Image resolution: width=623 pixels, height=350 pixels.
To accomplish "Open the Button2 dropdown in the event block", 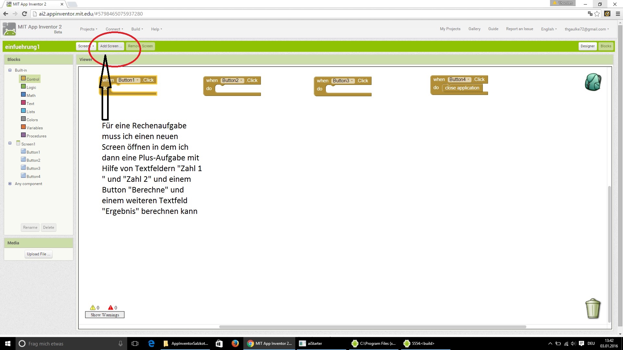I will [232, 80].
